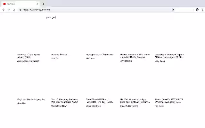
Task: Open video 'Hunting Season'
Action: click(x=59, y=55)
